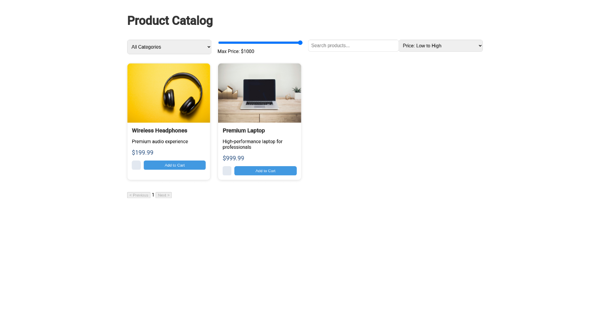Open the Wireless Headphones product image

click(x=169, y=93)
